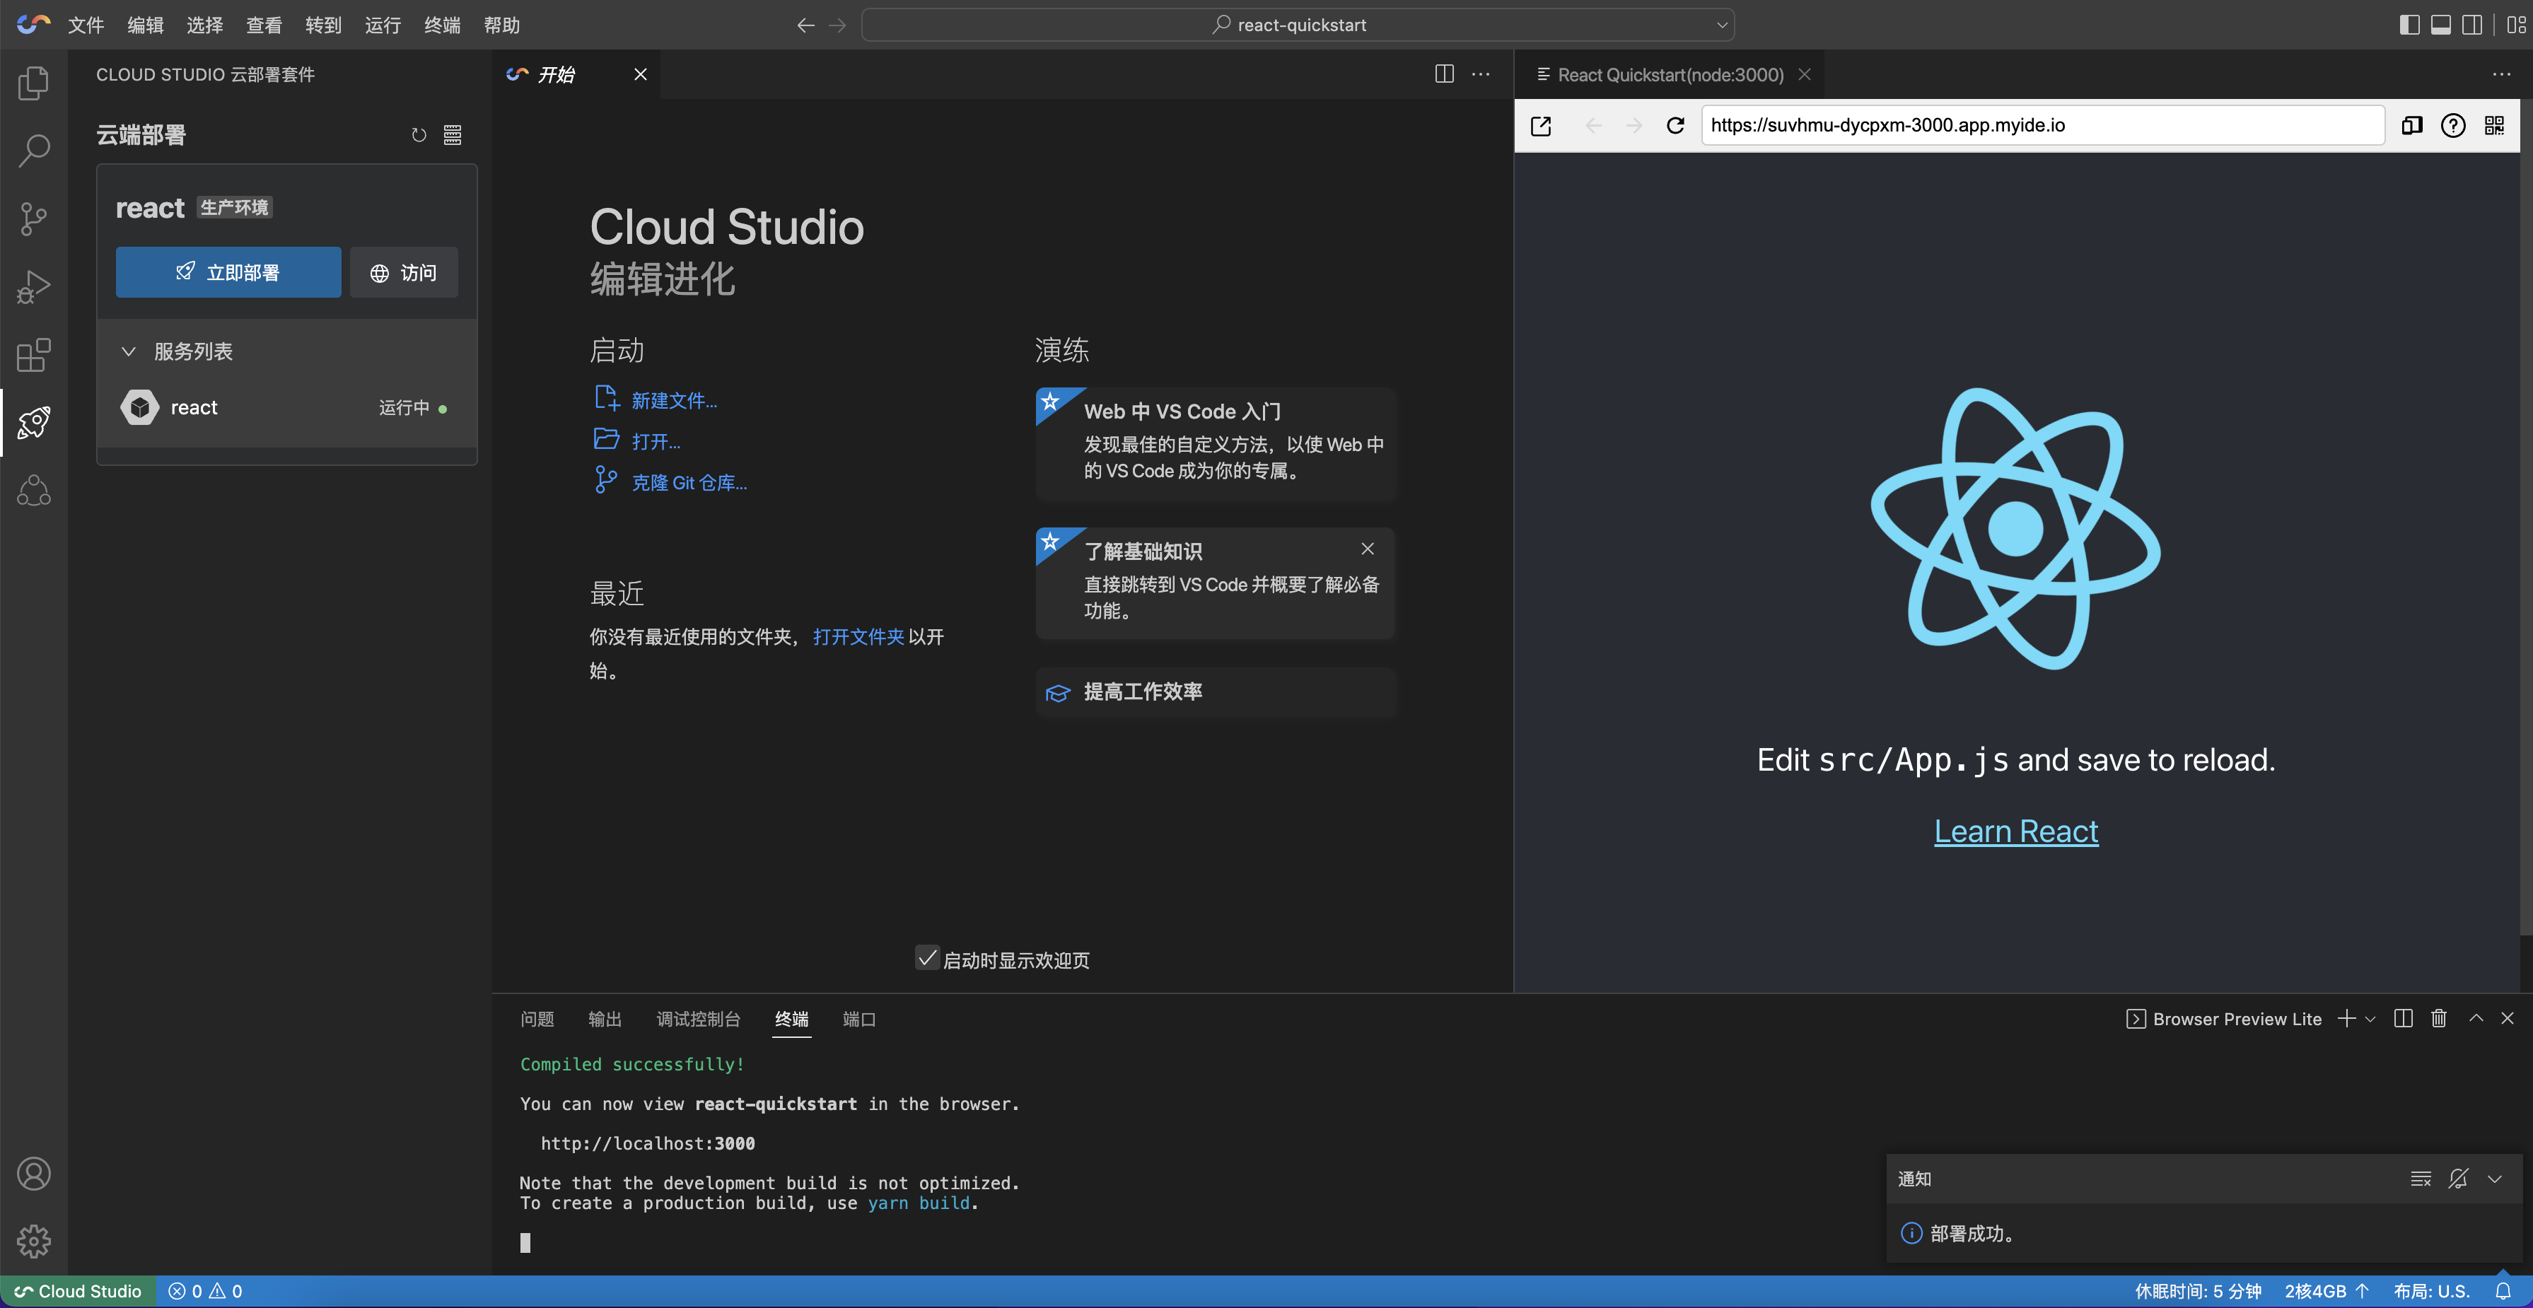Toggle the primary sidebar layout button
2533x1308 pixels.
pos(2409,25)
